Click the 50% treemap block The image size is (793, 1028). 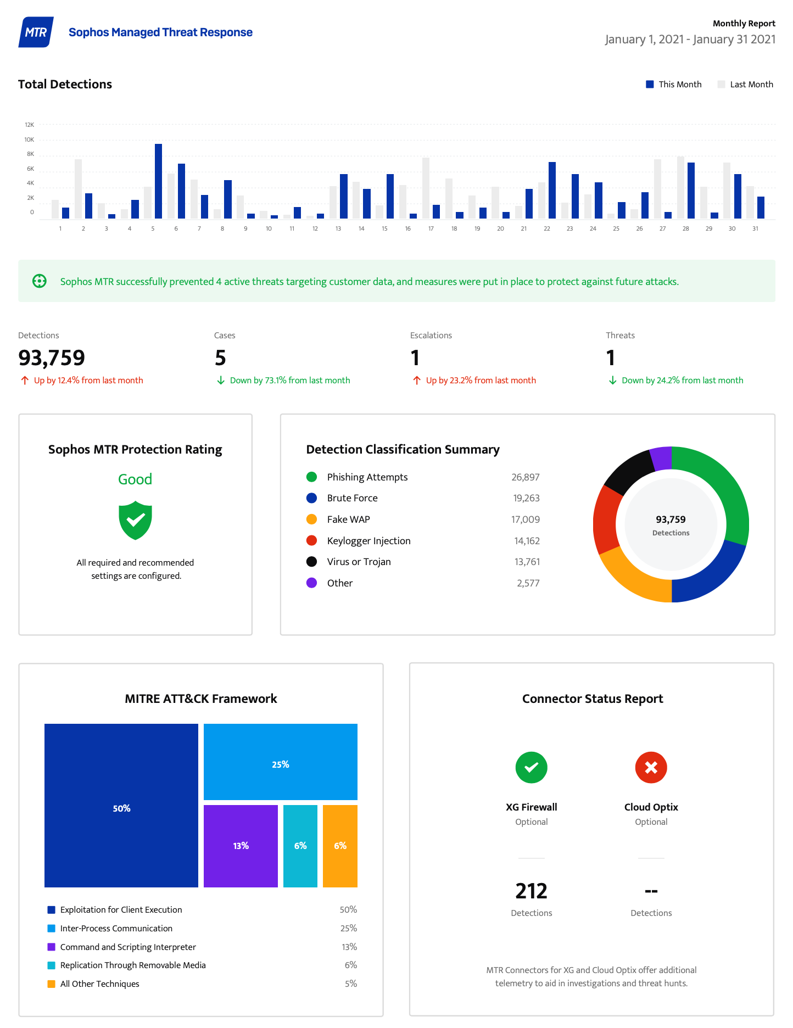(121, 806)
